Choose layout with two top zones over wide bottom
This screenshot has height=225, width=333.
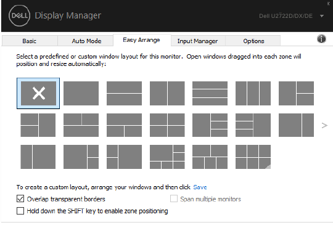tap(81, 125)
